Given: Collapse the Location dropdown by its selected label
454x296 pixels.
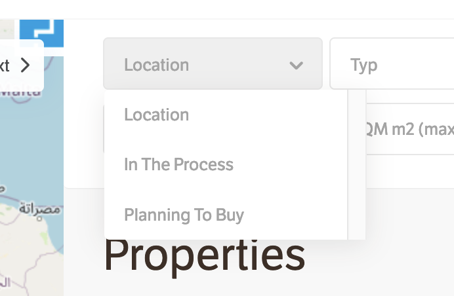Looking at the screenshot, I should [156, 65].
